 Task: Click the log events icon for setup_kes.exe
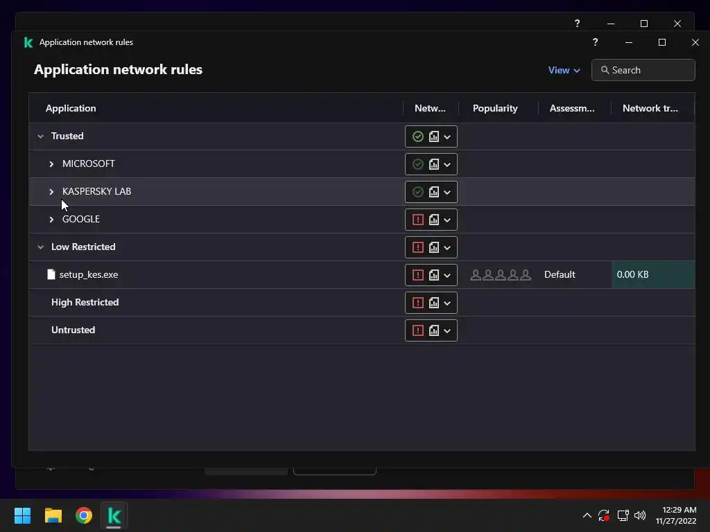pos(434,274)
